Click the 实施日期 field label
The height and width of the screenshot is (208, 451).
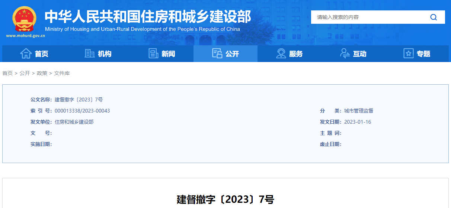pos(41,144)
